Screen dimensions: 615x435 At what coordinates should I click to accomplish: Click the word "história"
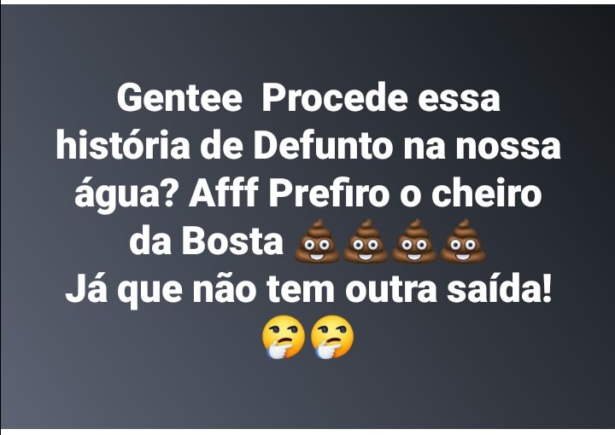(x=123, y=146)
